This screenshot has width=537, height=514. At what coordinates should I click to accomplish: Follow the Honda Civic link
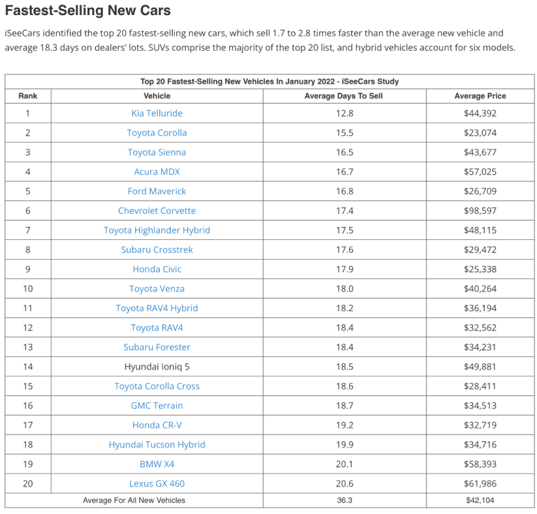click(x=156, y=269)
